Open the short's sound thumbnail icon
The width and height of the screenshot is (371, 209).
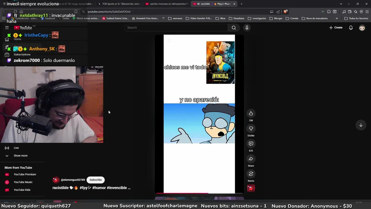[x=251, y=188]
